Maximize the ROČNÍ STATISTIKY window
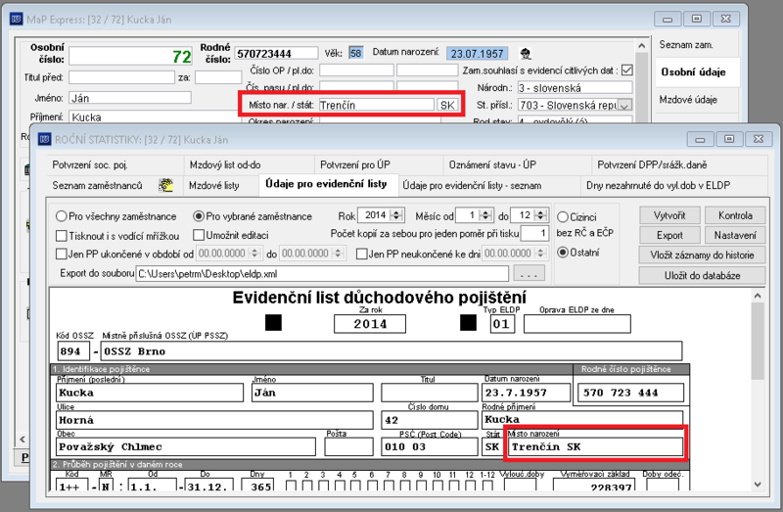This screenshot has height=512, width=783. point(729,139)
